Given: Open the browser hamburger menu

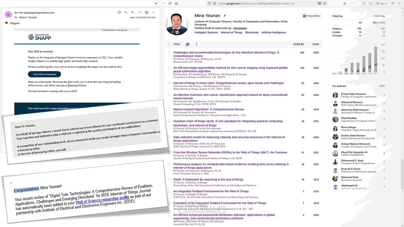Looking at the screenshot, I should click(x=400, y=3).
